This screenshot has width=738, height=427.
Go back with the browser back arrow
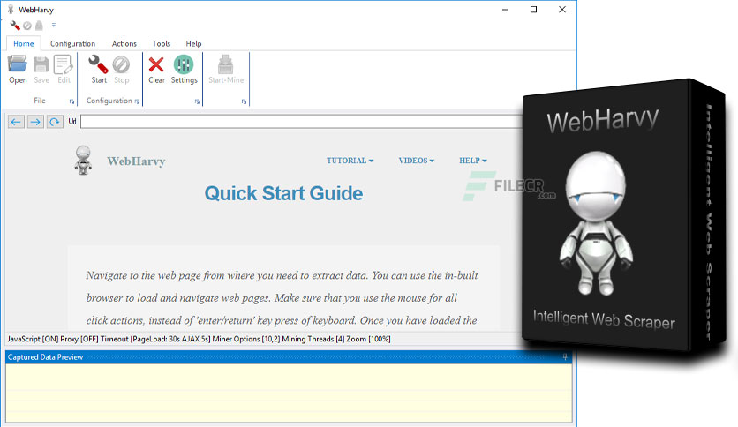pos(16,122)
